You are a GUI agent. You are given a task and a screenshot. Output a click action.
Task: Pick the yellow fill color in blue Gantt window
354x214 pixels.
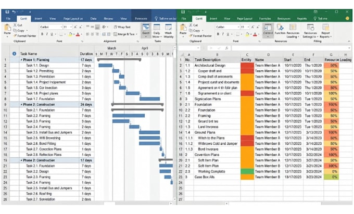tap(70, 34)
